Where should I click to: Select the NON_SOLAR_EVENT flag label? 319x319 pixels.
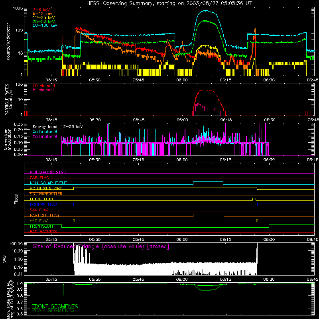point(48,183)
